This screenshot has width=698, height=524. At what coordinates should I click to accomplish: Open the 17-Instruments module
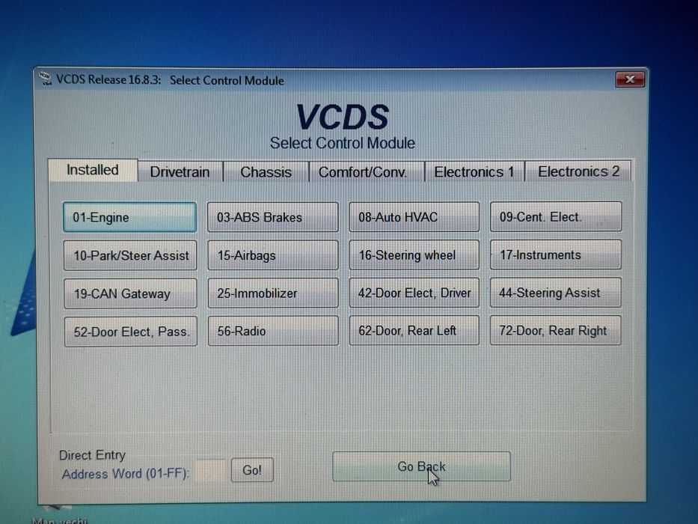[x=556, y=255]
